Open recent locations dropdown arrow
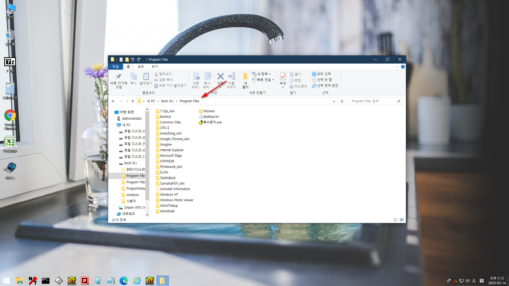The width and height of the screenshot is (509, 286). pos(127,101)
